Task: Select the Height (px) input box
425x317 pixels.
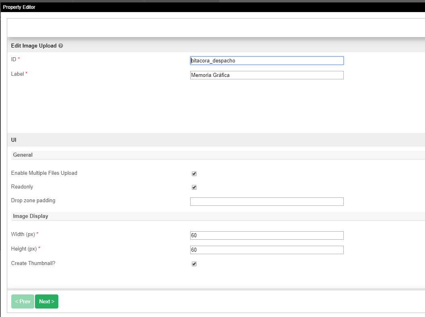Action: (267, 250)
